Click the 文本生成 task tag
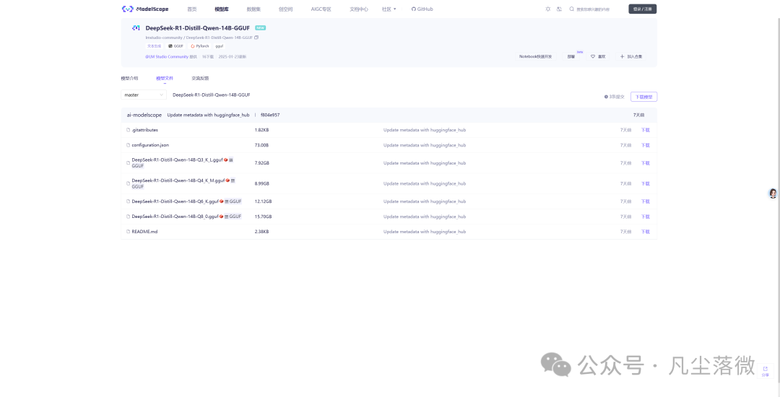The width and height of the screenshot is (780, 397). [x=154, y=45]
